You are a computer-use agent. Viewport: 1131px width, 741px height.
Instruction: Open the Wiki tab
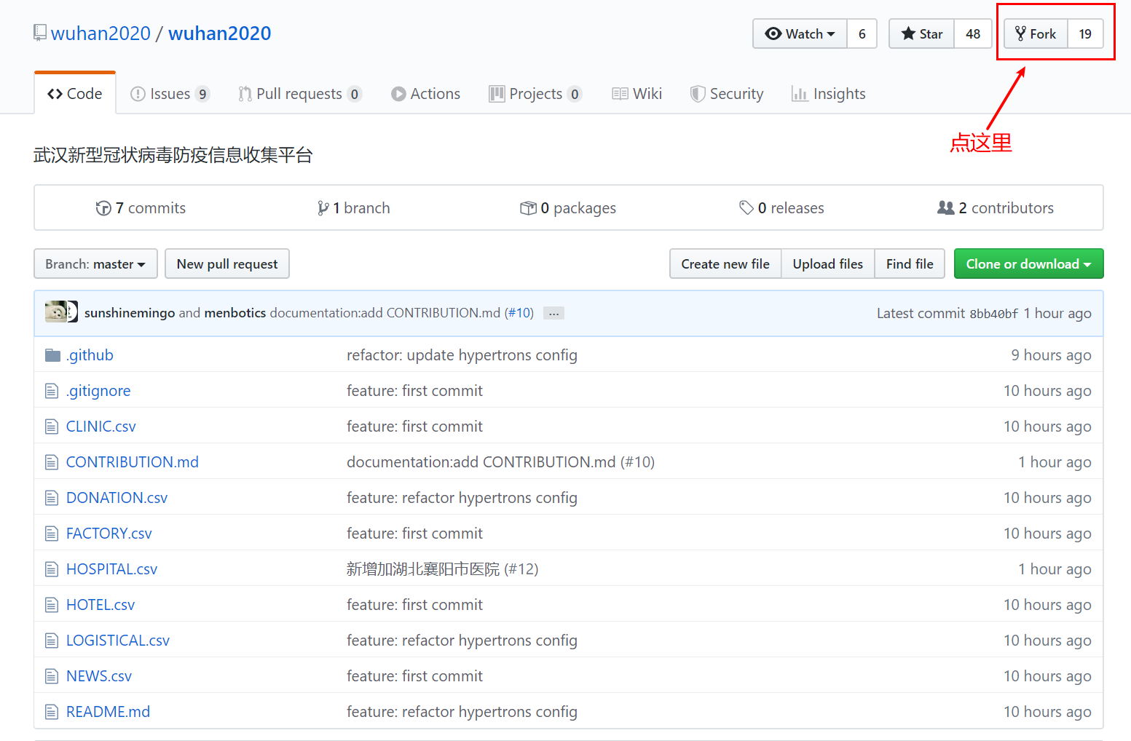(637, 94)
